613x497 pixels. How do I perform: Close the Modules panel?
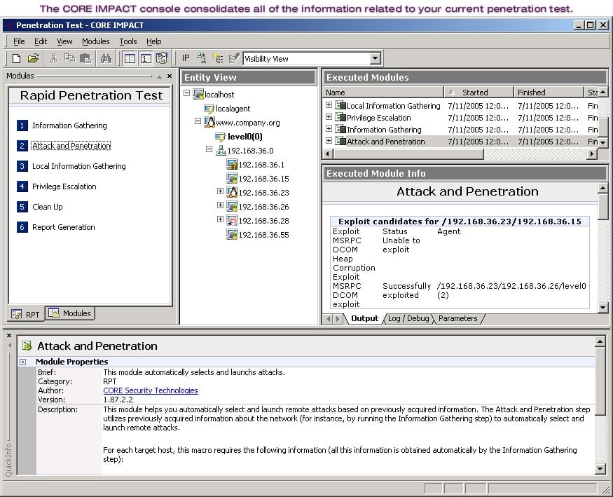(x=170, y=76)
